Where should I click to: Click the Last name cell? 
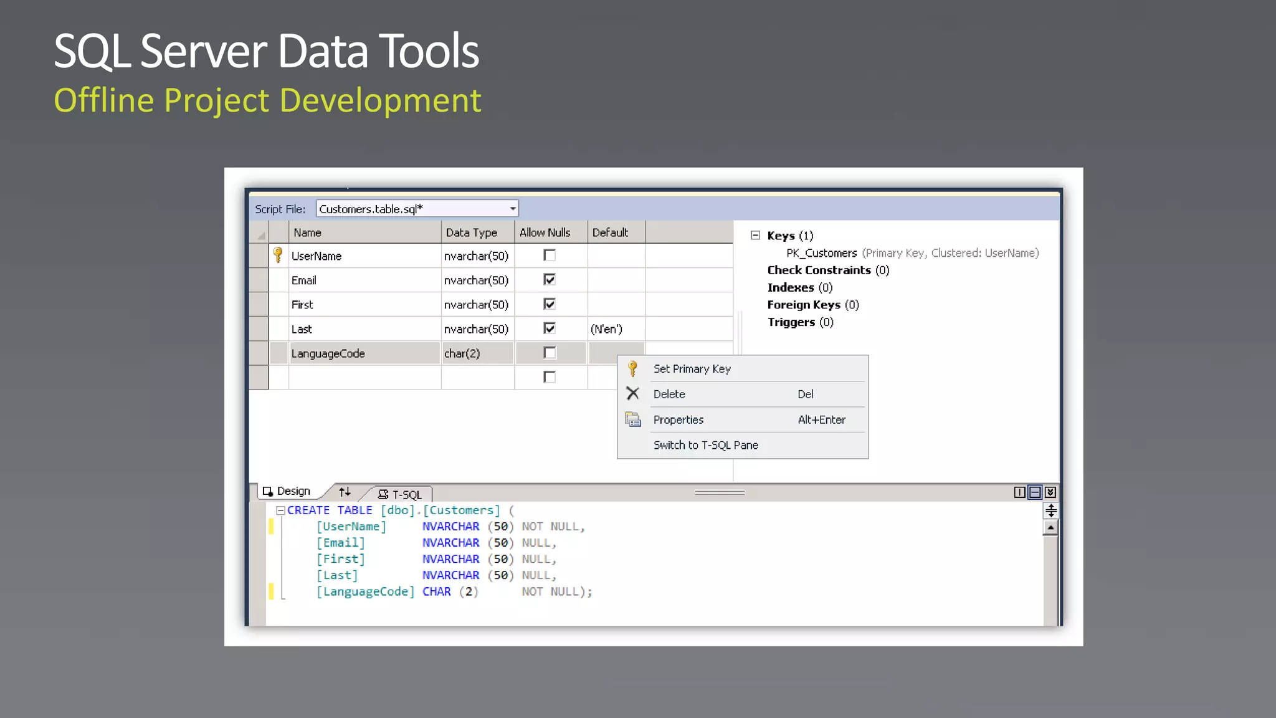[x=364, y=328]
